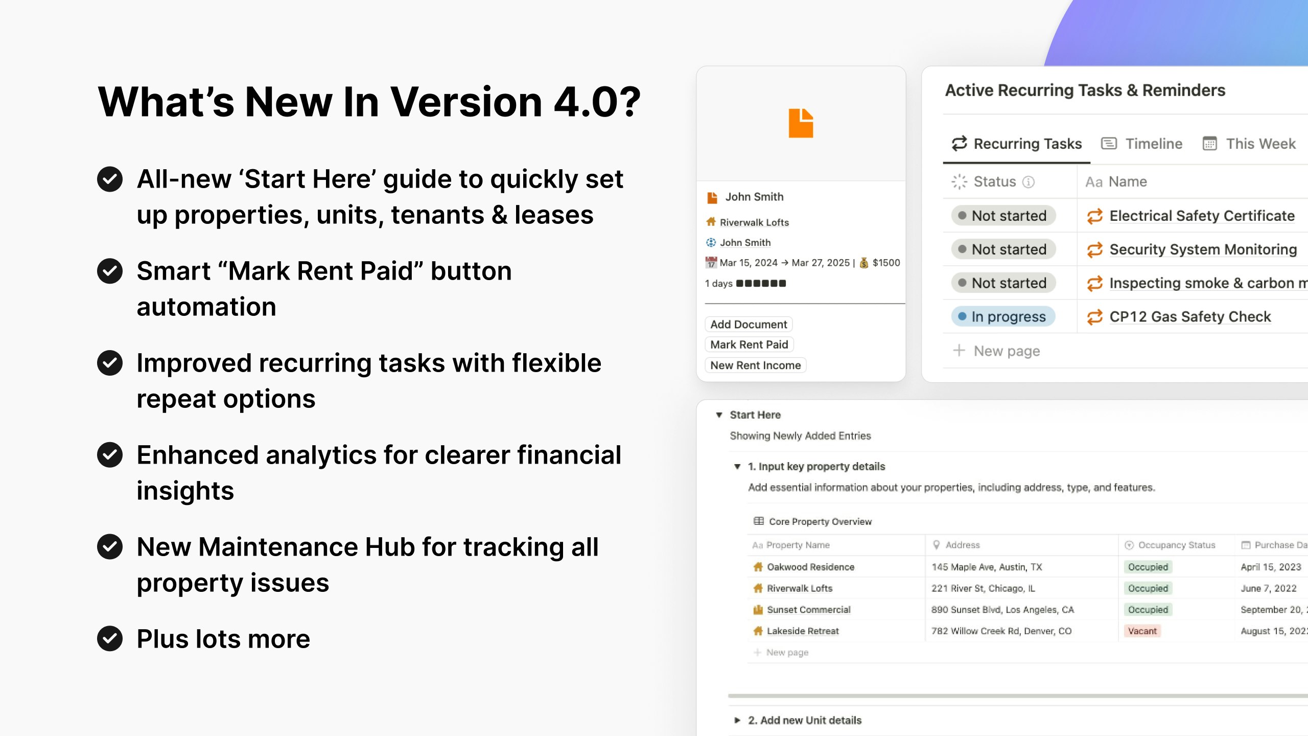The height and width of the screenshot is (736, 1308).
Task: Open Not started status for Electrical Safety Certificate
Action: pyautogui.click(x=1003, y=216)
